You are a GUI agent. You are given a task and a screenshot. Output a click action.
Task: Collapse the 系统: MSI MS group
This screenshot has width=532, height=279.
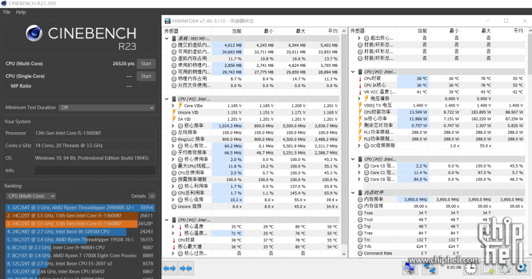coord(167,39)
